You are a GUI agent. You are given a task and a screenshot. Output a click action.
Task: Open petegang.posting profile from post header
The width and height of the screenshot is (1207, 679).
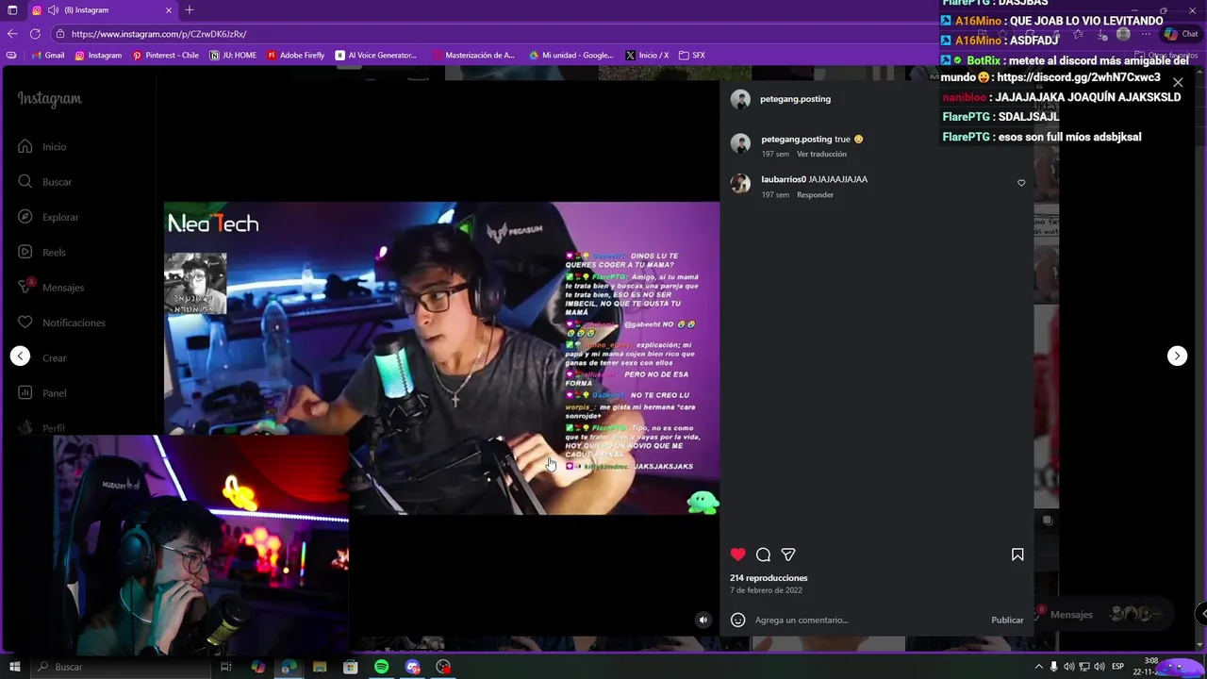(795, 99)
